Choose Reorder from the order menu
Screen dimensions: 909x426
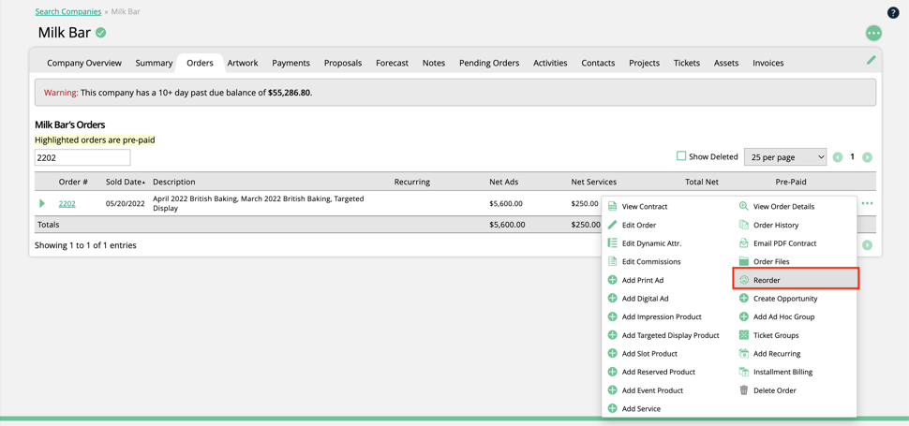(x=796, y=280)
